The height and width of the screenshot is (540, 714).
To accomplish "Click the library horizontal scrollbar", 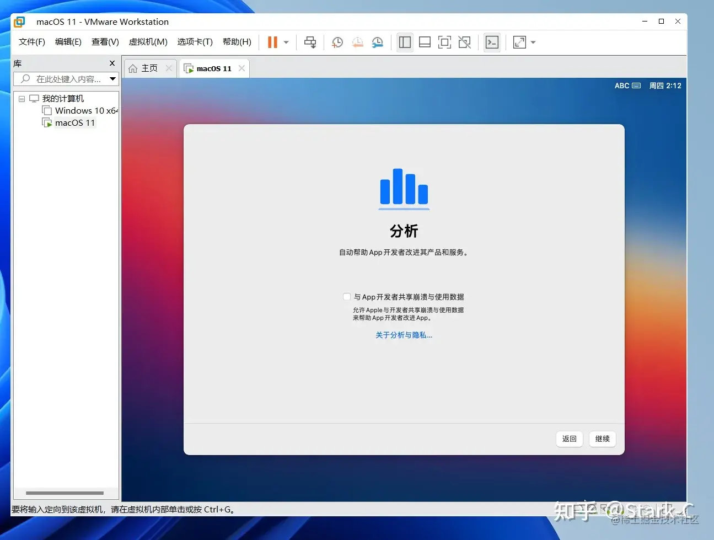I will point(65,493).
